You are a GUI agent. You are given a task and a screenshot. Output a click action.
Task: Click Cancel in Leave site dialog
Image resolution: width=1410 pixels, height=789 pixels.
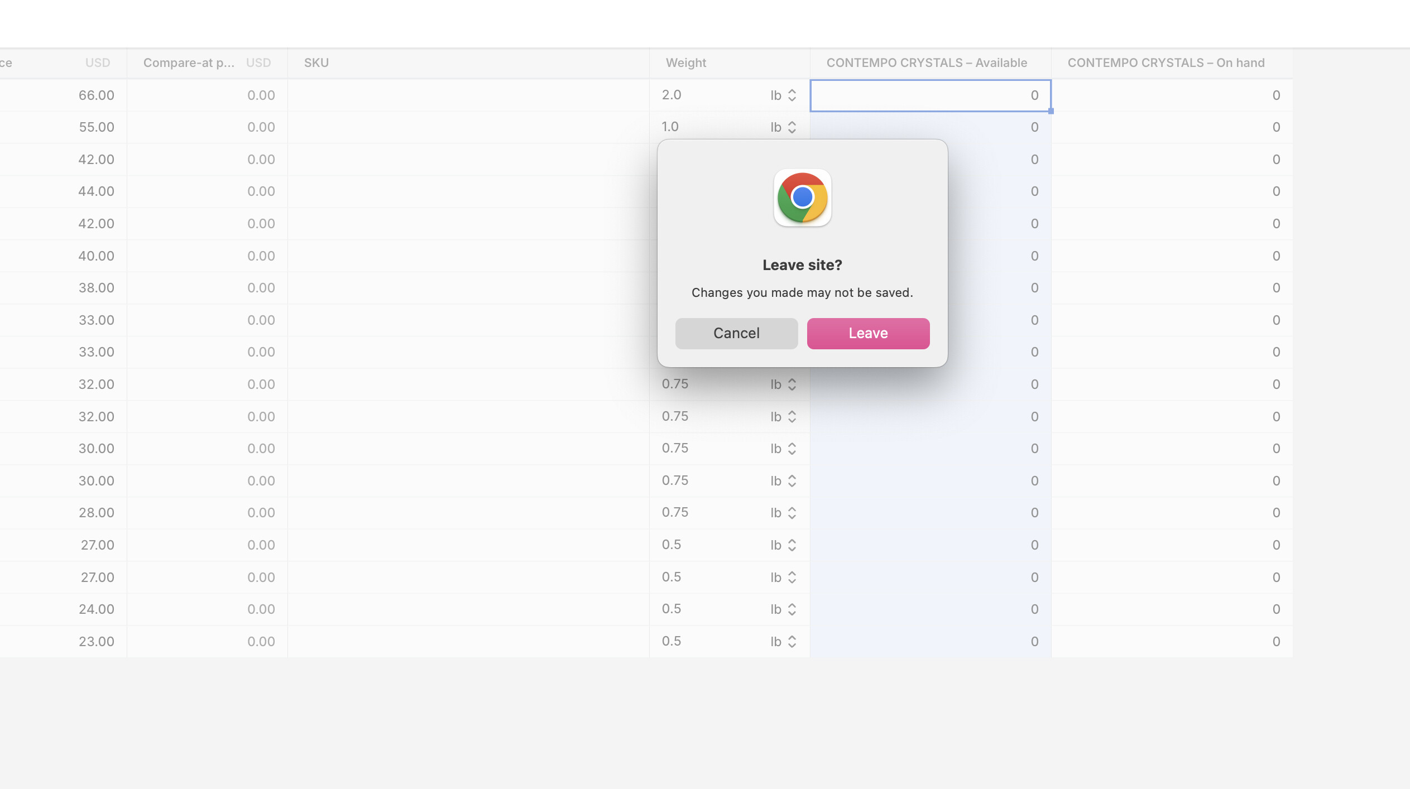[736, 333]
